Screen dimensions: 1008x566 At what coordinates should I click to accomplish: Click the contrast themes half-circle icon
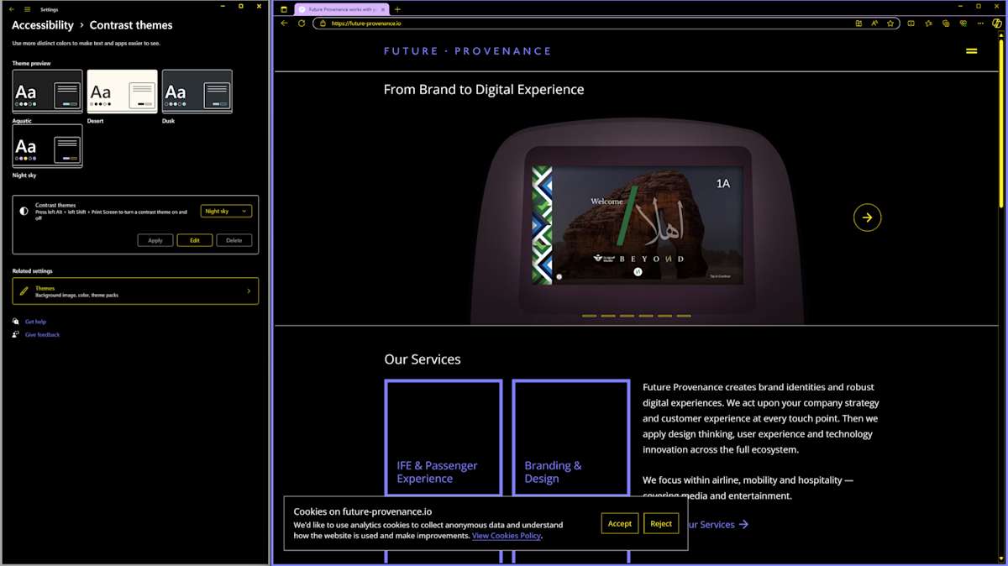coord(24,212)
